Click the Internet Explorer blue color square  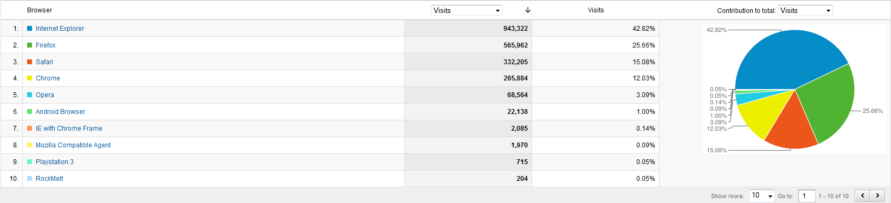[30, 29]
